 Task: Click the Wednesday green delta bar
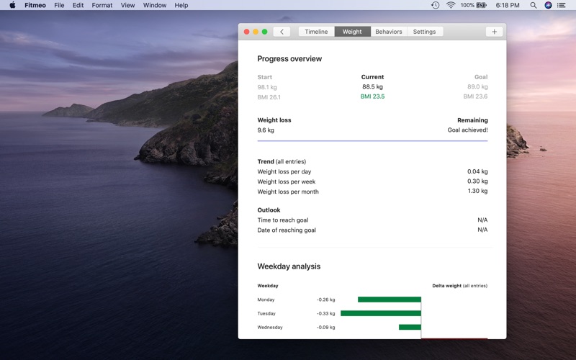pos(410,327)
